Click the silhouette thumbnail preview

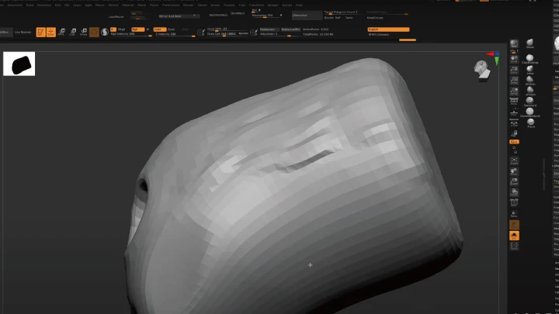[19, 64]
